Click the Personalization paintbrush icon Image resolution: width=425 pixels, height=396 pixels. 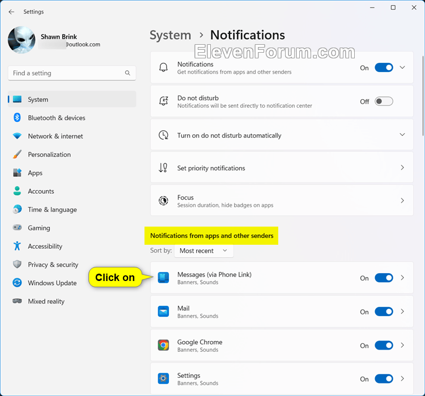click(x=17, y=154)
